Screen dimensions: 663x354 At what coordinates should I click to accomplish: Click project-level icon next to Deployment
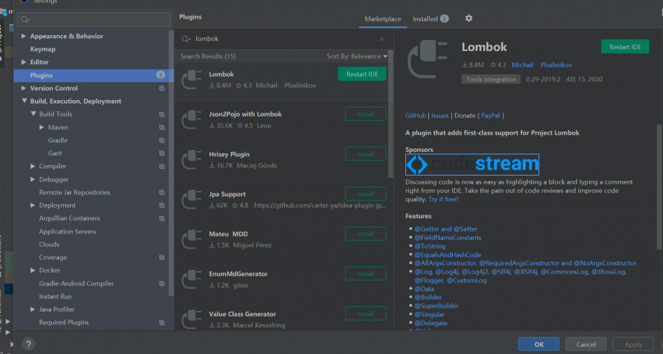coord(161,206)
